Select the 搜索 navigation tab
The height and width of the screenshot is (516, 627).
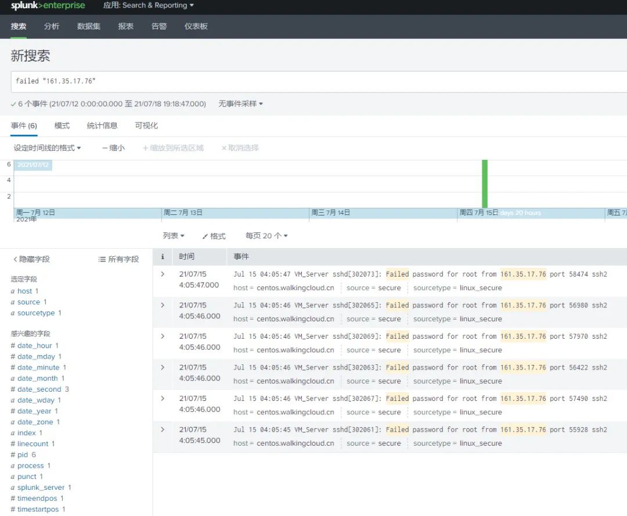point(19,26)
